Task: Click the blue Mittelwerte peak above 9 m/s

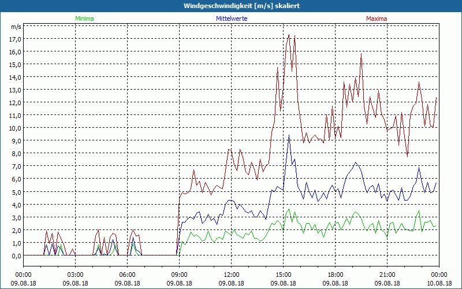Action: coord(289,135)
